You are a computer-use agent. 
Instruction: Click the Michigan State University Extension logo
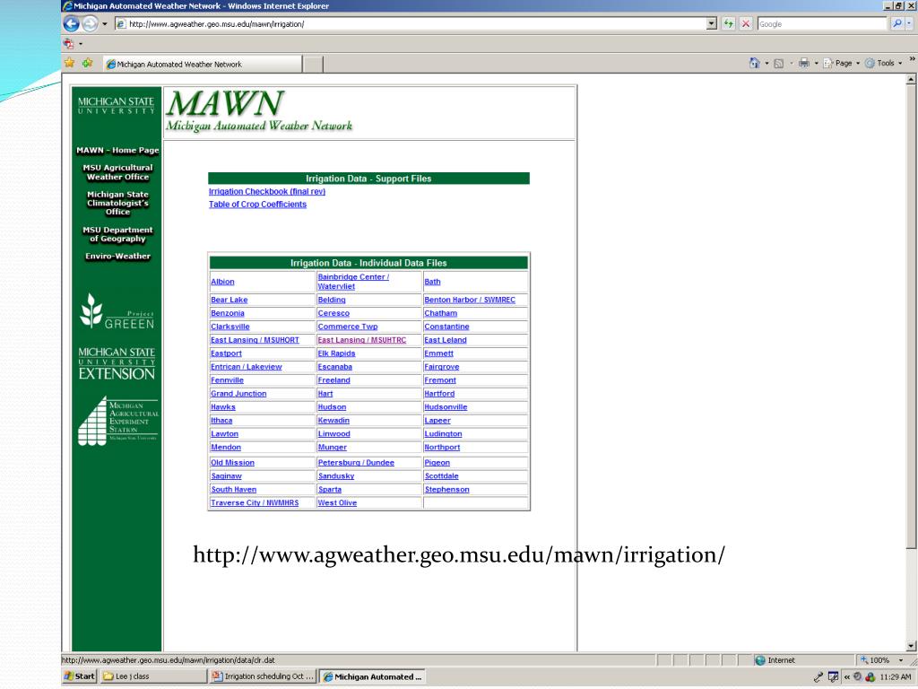point(117,363)
